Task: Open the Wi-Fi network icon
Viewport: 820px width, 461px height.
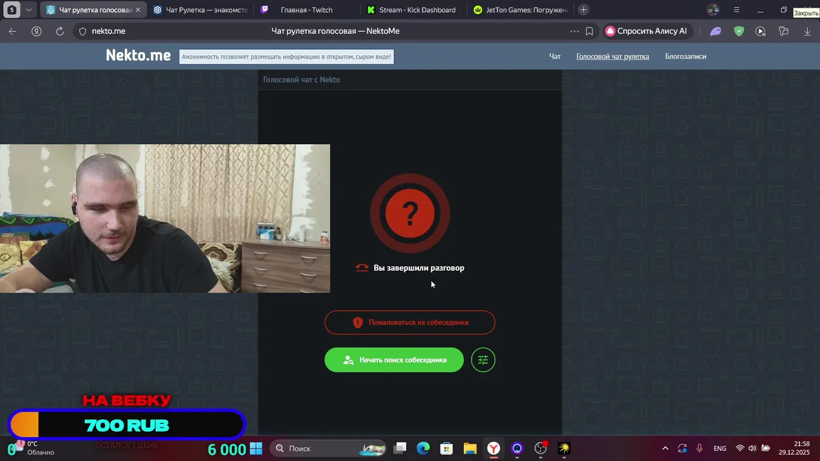Action: [x=740, y=448]
